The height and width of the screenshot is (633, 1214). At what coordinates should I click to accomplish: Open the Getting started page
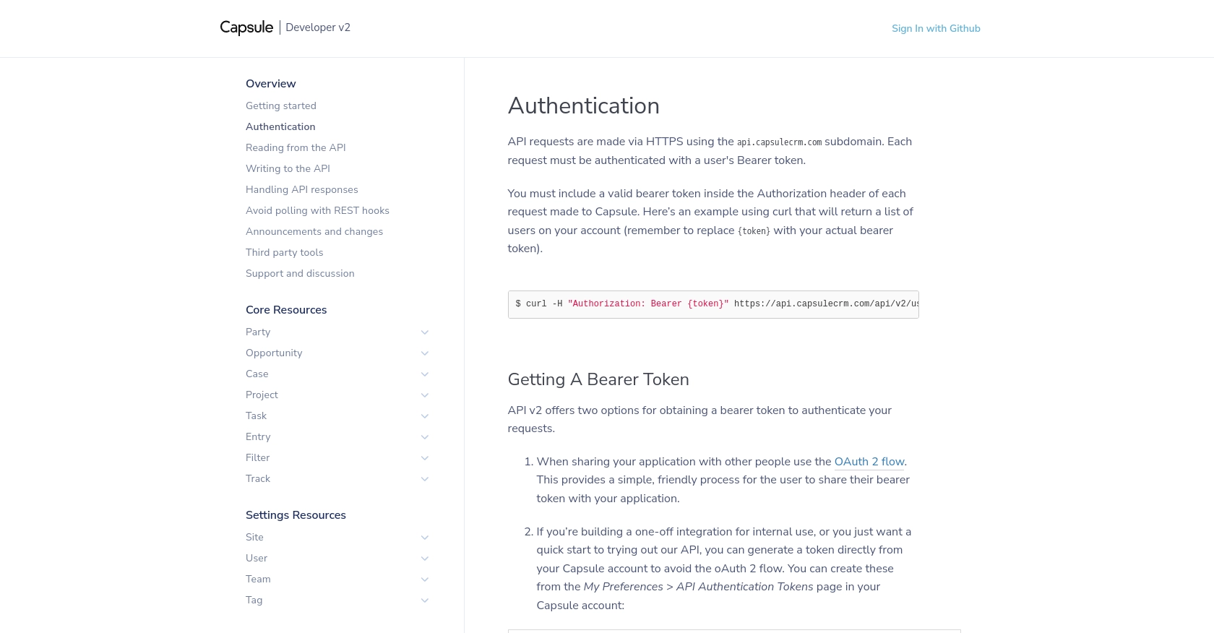tap(281, 105)
